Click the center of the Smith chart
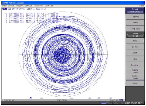The height and width of the screenshot is (106, 146). coord(63,54)
